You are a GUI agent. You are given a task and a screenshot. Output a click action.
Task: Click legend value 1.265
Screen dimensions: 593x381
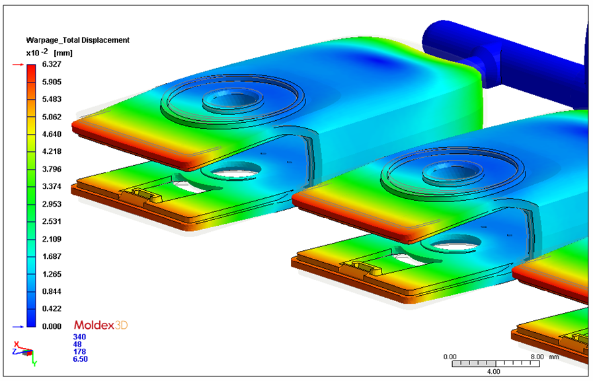[52, 274]
